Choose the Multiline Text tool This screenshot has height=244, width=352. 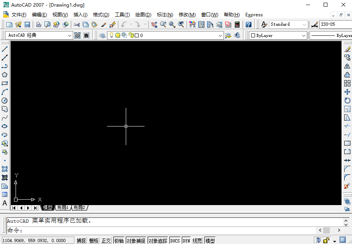point(5,203)
